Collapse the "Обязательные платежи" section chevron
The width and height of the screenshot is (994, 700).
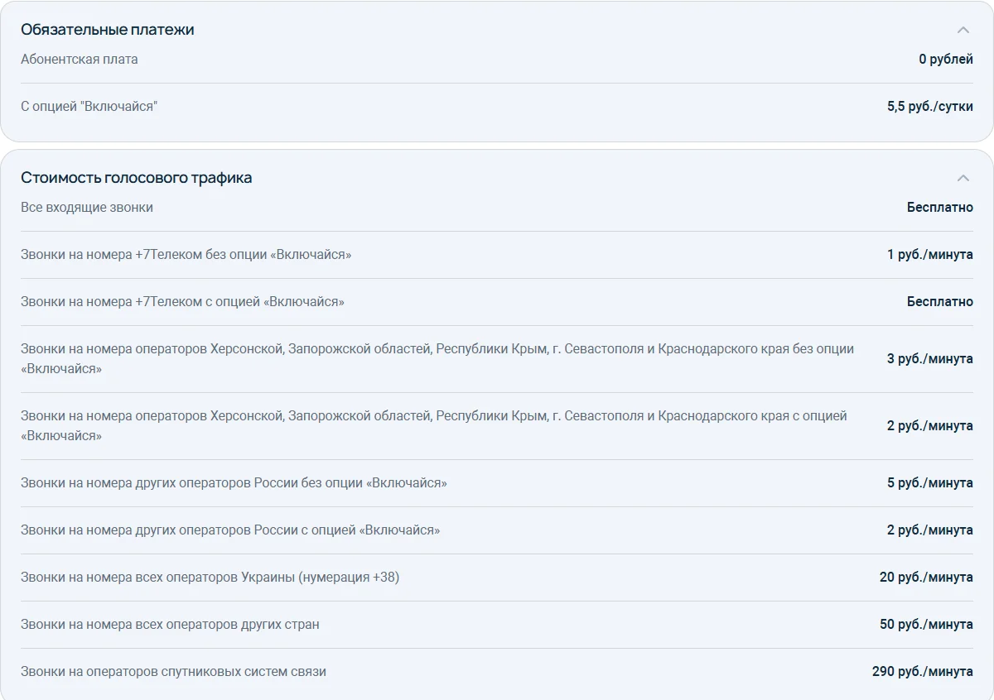(963, 30)
